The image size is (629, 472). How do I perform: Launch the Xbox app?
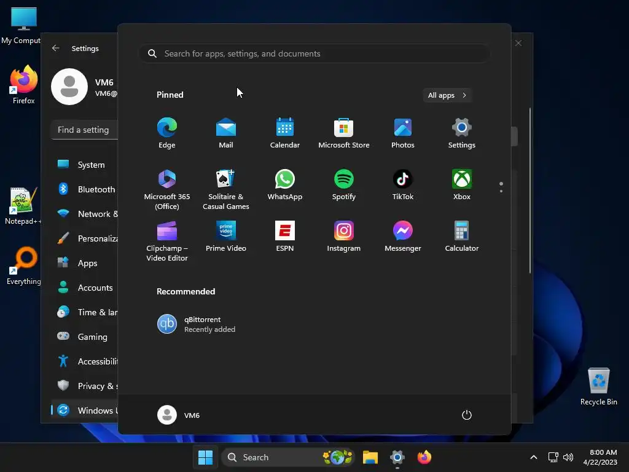coord(462,186)
